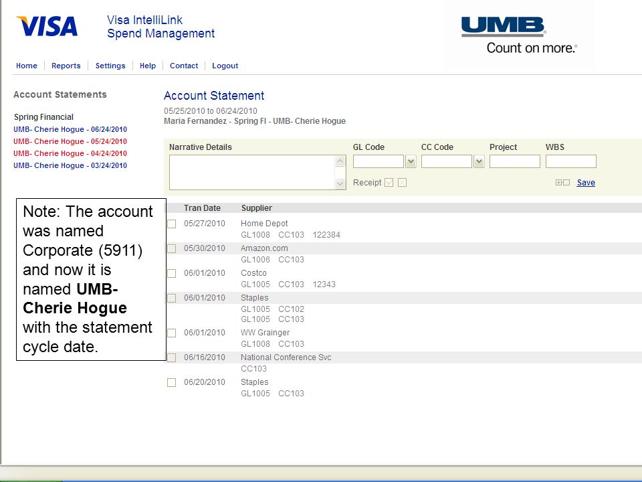Click the CC102 code under Staples
The width and height of the screenshot is (642, 482).
[291, 309]
